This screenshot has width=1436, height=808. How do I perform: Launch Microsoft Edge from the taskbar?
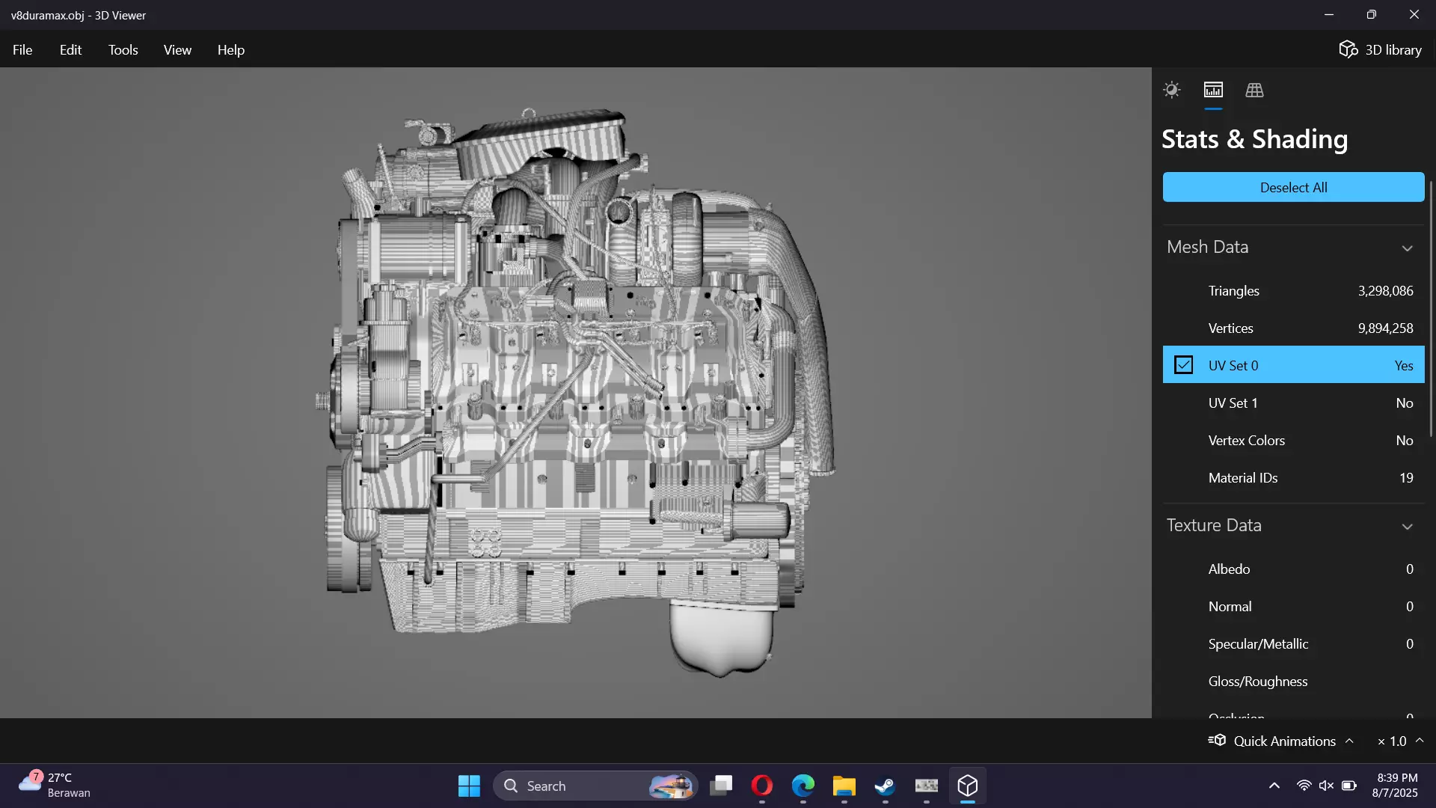tap(803, 786)
